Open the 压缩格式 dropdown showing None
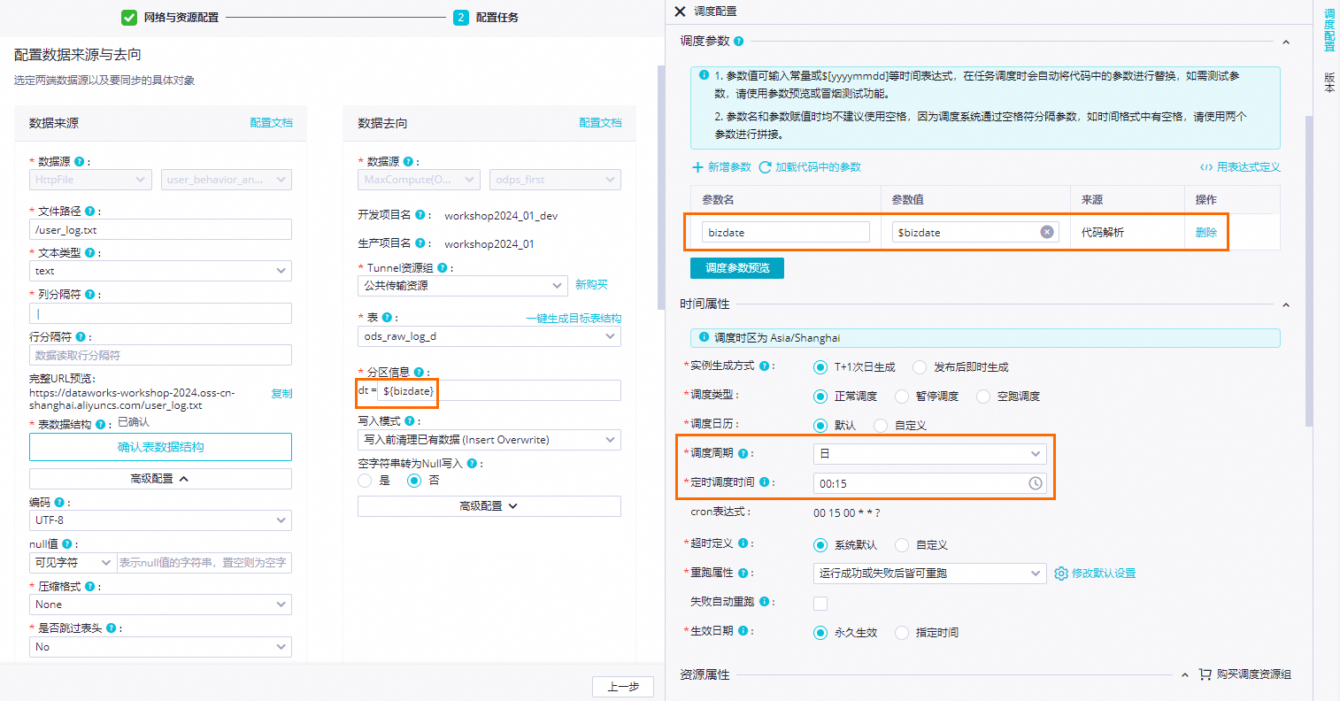 160,605
